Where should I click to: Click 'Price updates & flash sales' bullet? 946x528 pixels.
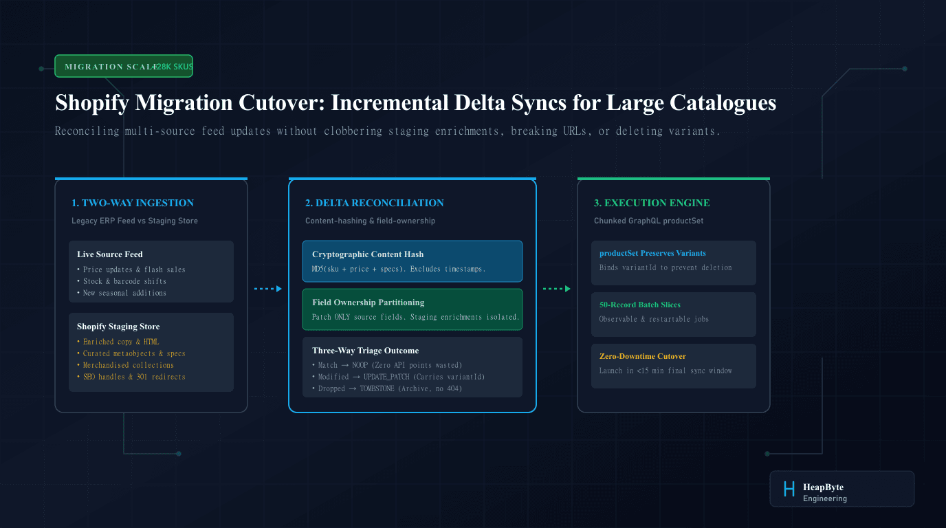(131, 269)
